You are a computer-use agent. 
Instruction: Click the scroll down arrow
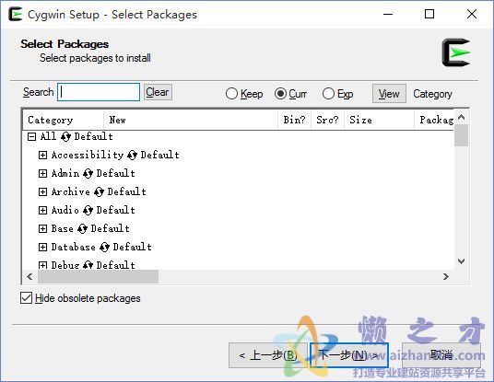coord(461,261)
